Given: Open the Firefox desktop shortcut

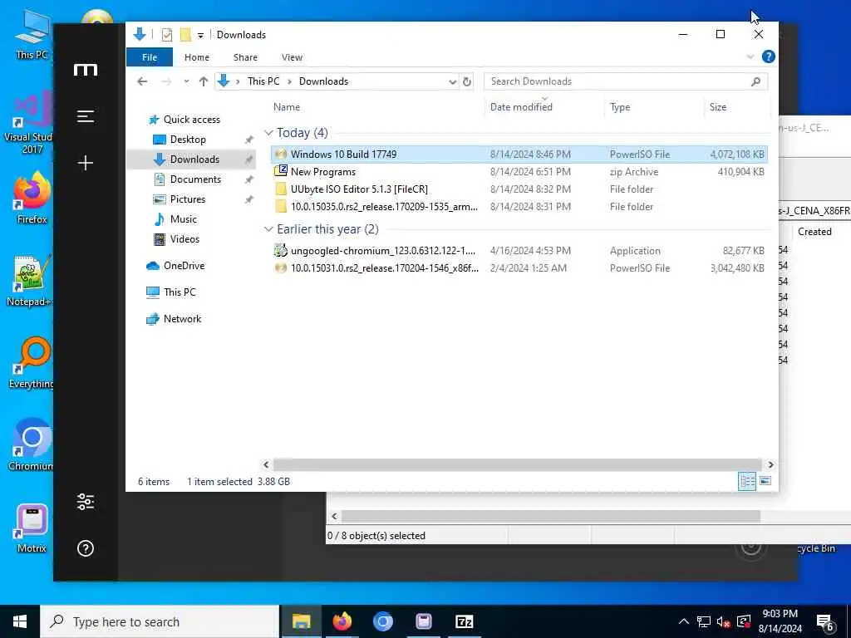Looking at the screenshot, I should 32,198.
